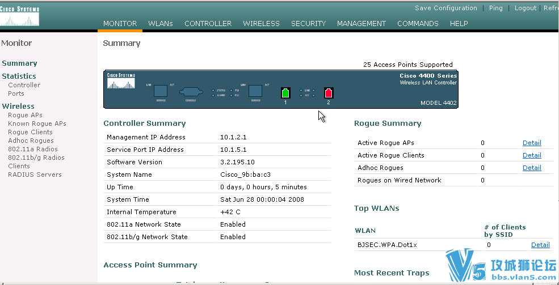Open Detail for Active Rogue Clients
The height and width of the screenshot is (285, 559).
point(532,155)
